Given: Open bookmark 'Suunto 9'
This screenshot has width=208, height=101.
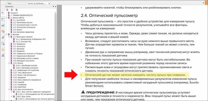Looking at the screenshot, I should click(14, 13).
